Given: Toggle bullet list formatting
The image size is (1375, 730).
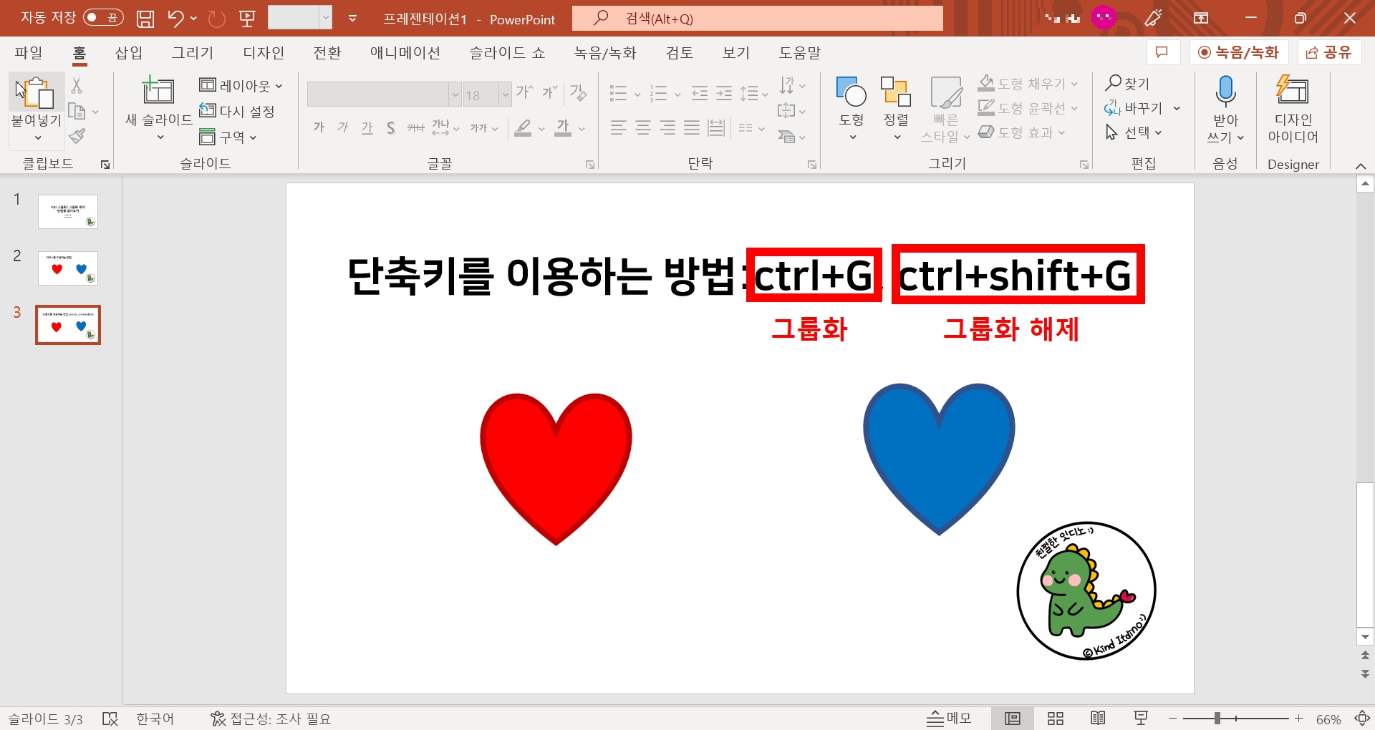Looking at the screenshot, I should coord(619,93).
